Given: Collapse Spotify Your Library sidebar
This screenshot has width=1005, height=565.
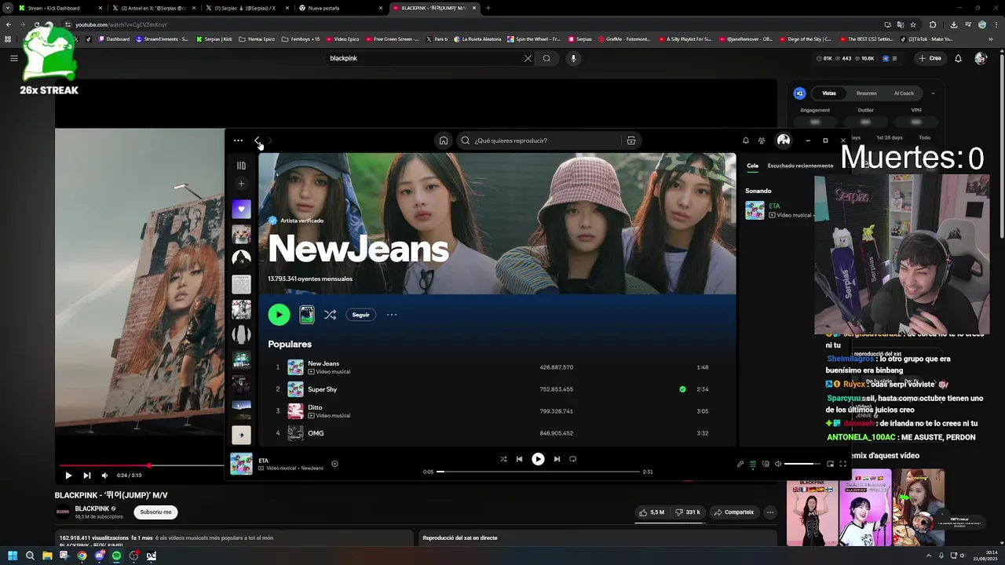Looking at the screenshot, I should (241, 166).
